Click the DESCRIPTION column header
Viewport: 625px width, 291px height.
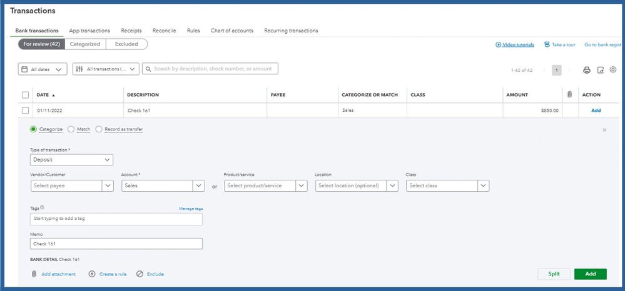(143, 95)
